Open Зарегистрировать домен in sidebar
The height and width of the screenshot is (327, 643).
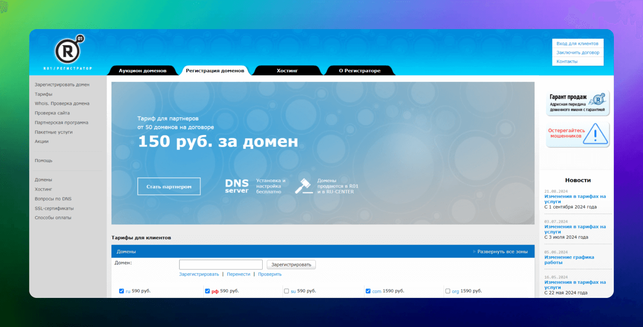[x=62, y=85]
